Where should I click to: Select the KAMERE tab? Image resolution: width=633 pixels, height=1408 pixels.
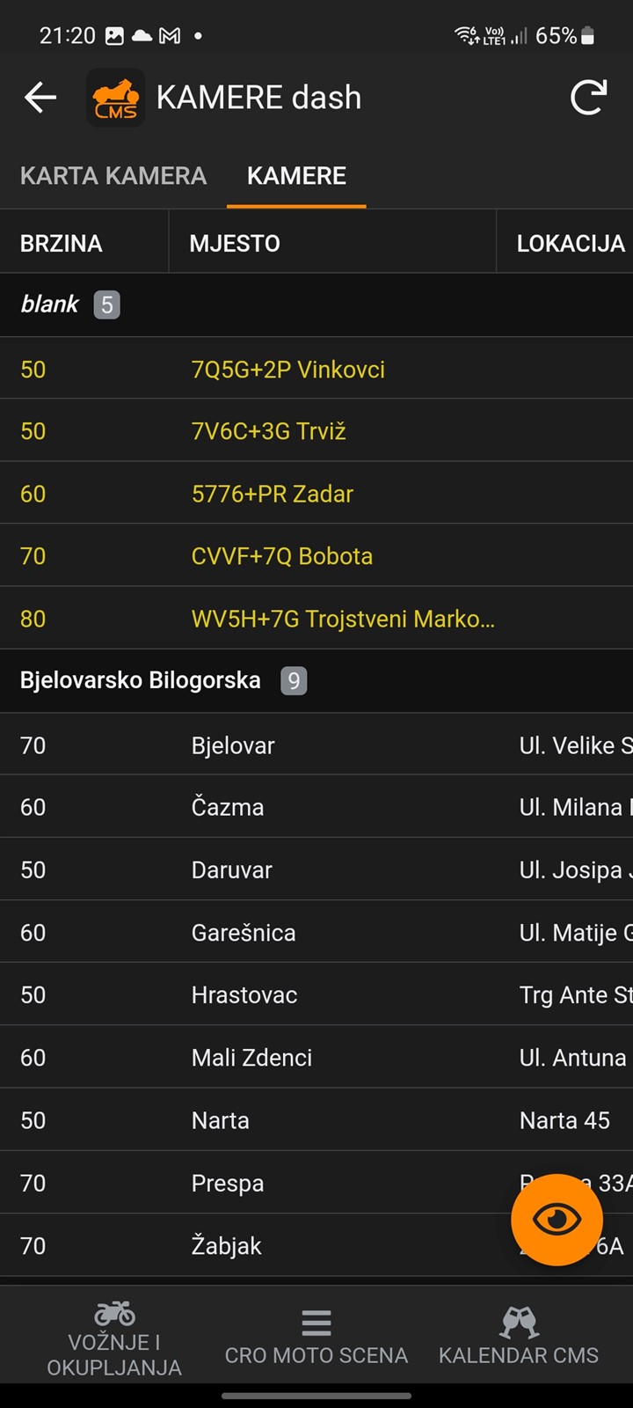pyautogui.click(x=296, y=176)
